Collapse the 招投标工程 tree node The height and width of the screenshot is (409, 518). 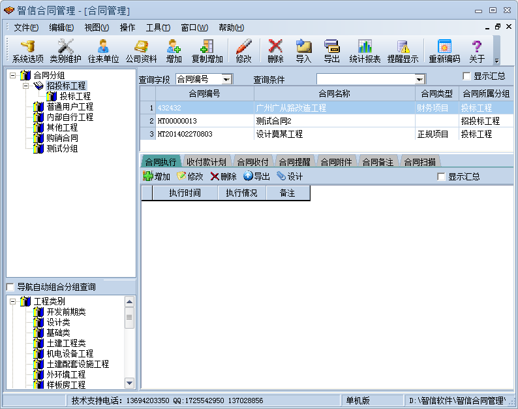tap(25, 86)
